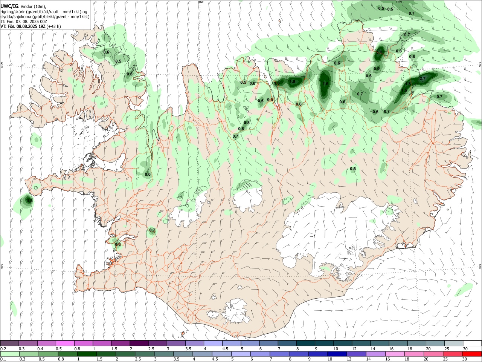Click the '1.9' precipitation value on the map
This screenshot has width=482, height=362.
click(x=292, y=81)
